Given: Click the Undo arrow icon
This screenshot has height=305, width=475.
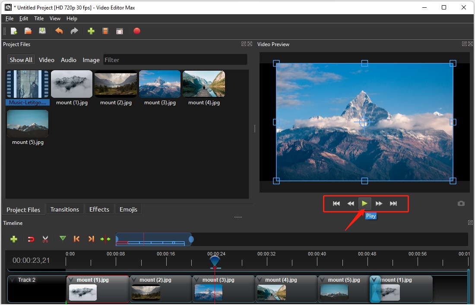Looking at the screenshot, I should coord(59,31).
